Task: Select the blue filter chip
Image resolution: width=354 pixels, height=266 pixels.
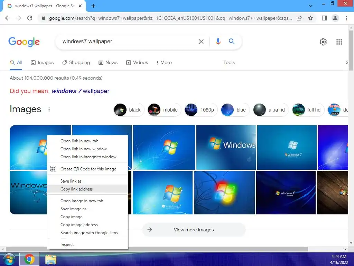Action: [x=235, y=110]
